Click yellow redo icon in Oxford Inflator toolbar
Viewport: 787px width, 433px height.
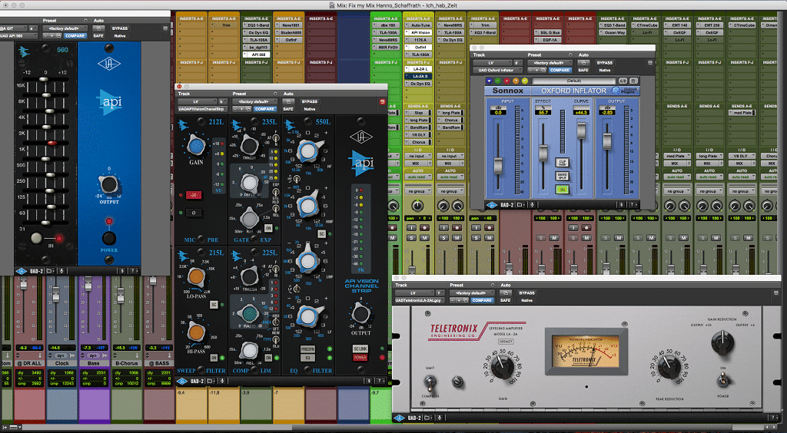pos(525,81)
